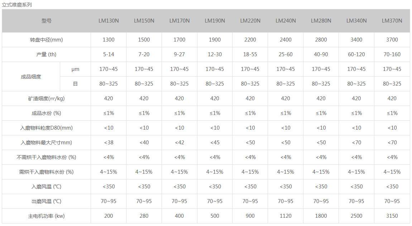Select the 入磨风温 (℃) row label
This screenshot has height=226, width=412.
pos(47,187)
